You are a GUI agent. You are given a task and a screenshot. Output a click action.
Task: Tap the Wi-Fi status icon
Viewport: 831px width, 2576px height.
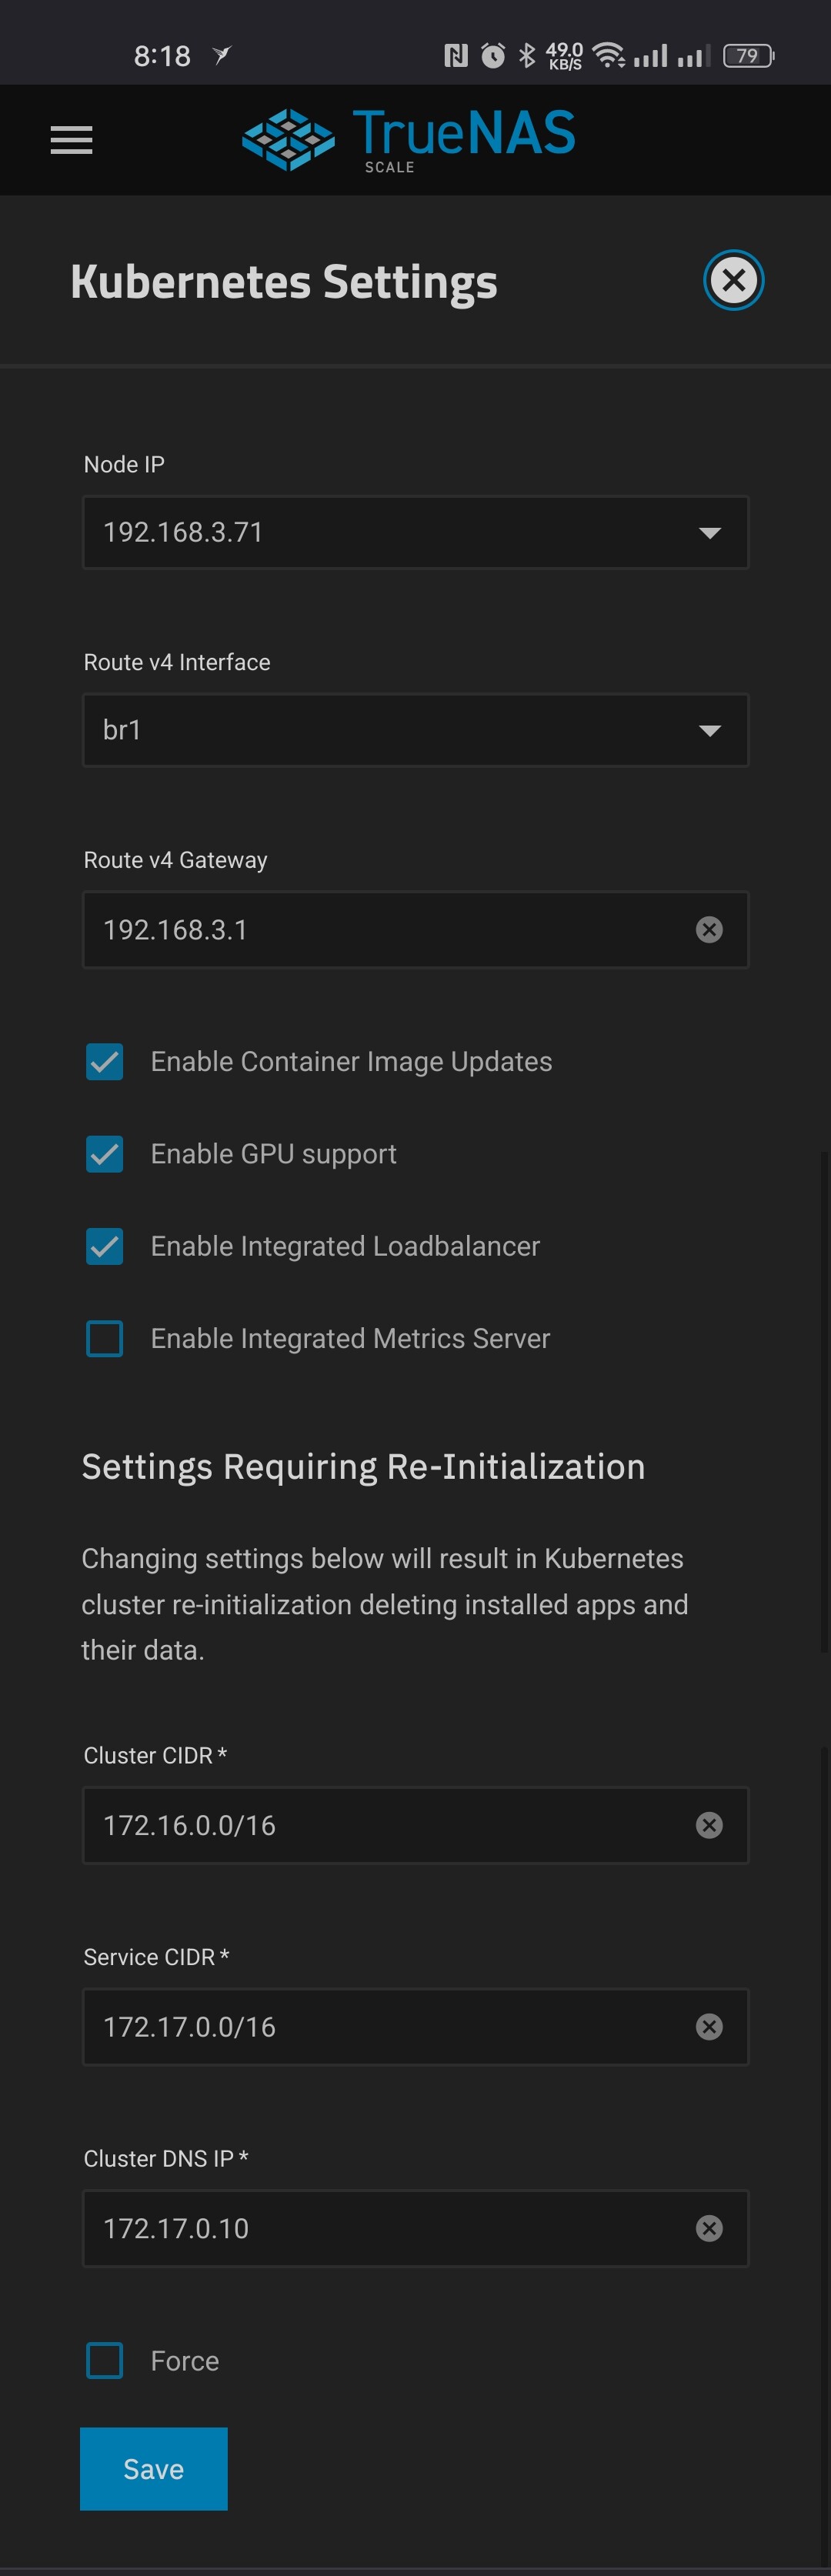[608, 55]
